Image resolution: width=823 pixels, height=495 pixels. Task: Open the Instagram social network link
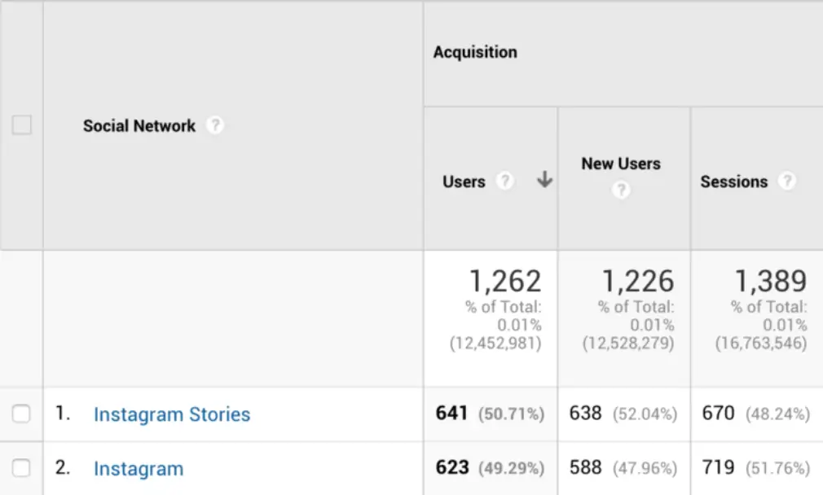(139, 469)
